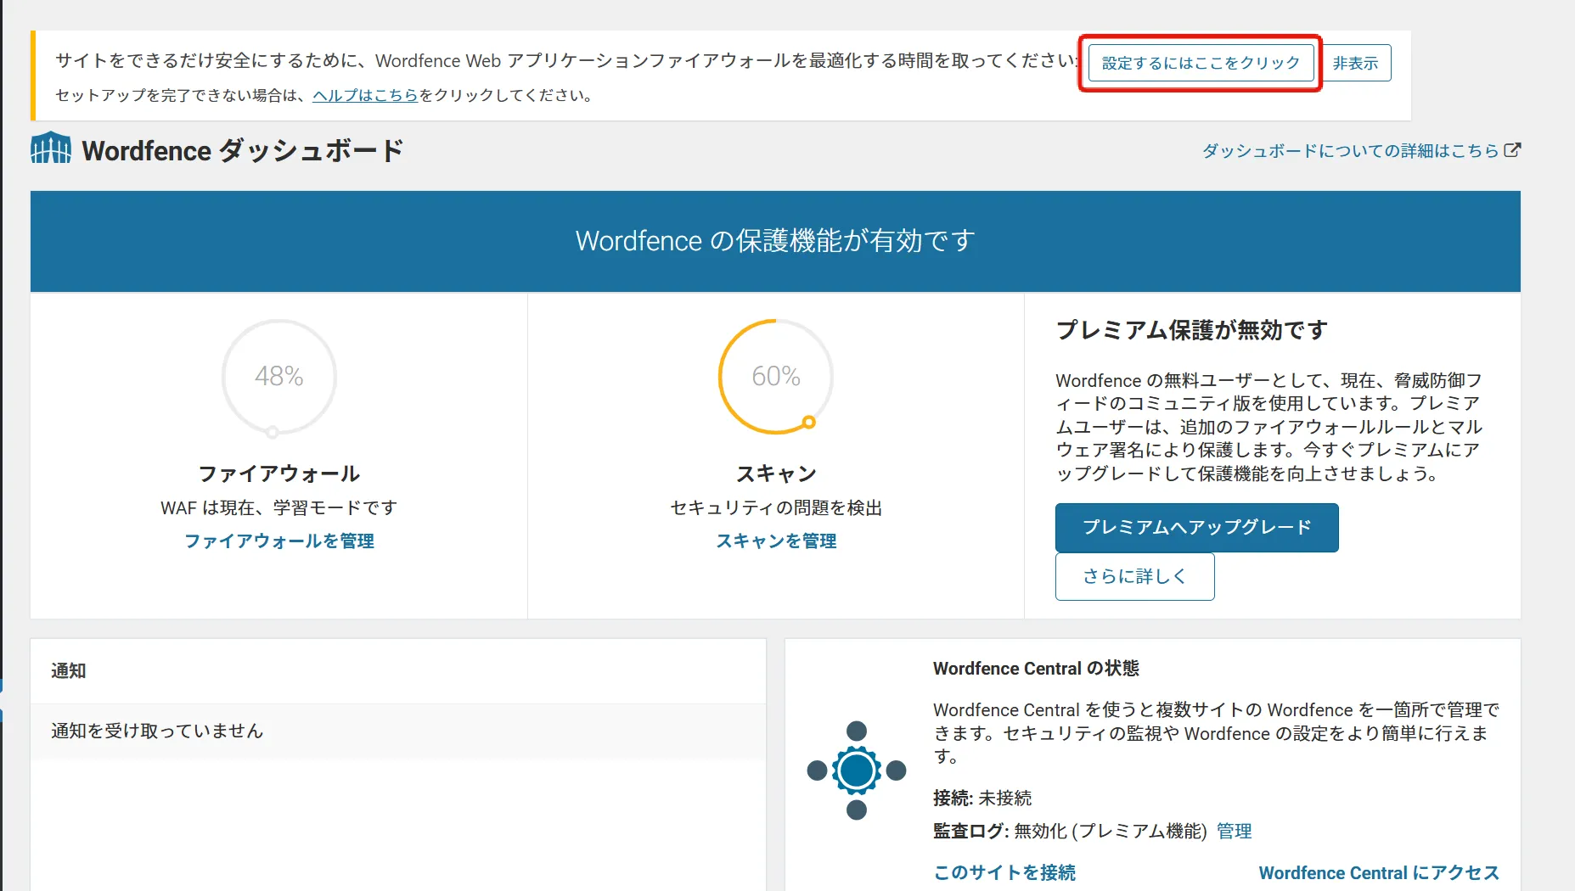Screen dimensions: 1575x891
Task: Open 設定するにはここをクリック setup button
Action: [x=1199, y=62]
